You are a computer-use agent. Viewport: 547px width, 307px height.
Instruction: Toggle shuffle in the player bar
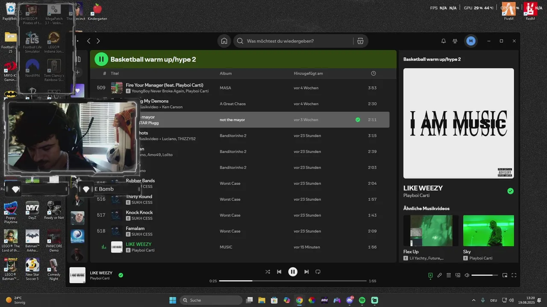tap(268, 272)
